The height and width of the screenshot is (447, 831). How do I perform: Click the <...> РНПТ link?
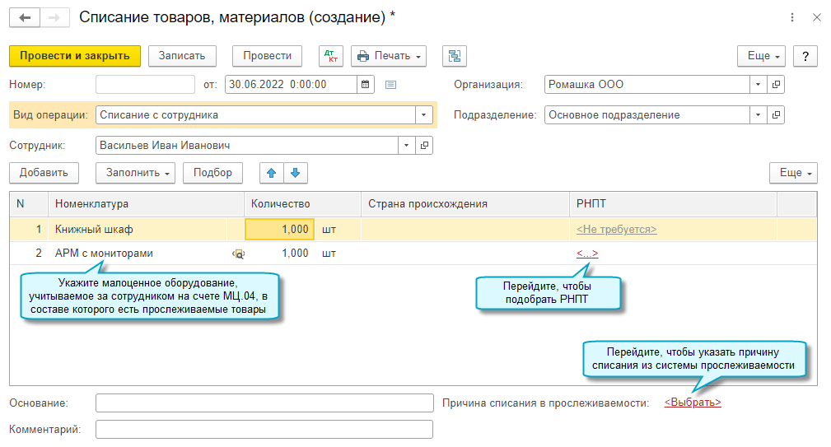(x=587, y=254)
